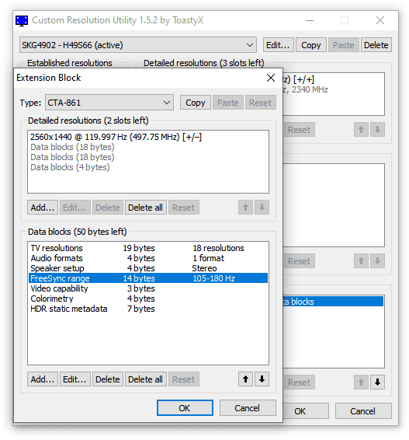Screen dimensions: 409x440
Task: Click the top up arrow beside Reset in the main window
Action: point(361,130)
